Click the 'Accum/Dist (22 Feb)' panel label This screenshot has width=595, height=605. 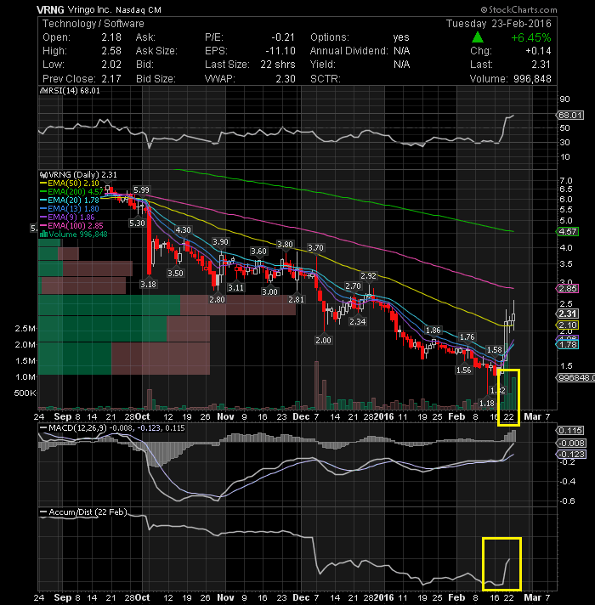(88, 512)
